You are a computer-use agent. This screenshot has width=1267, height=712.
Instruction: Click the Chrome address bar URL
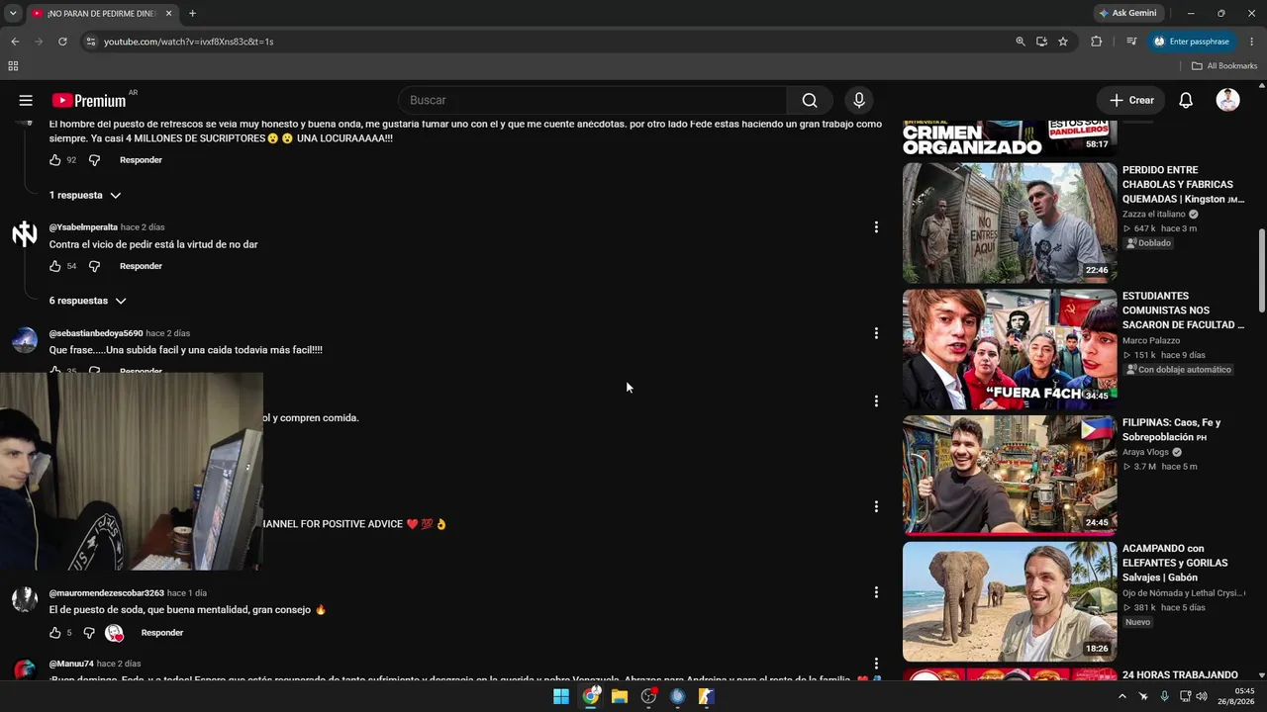188,42
